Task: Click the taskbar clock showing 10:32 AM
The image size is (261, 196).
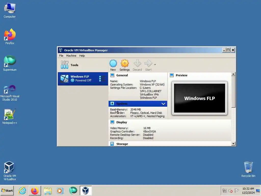Action: (x=248, y=190)
